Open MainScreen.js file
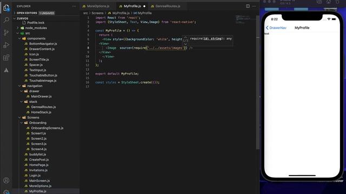The width and height of the screenshot is (346, 194). [x=39, y=181]
